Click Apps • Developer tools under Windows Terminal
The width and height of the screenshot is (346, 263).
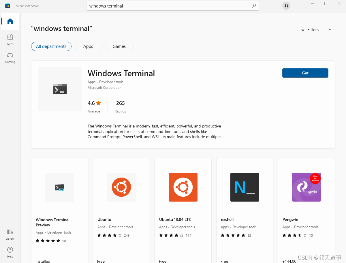tap(106, 82)
